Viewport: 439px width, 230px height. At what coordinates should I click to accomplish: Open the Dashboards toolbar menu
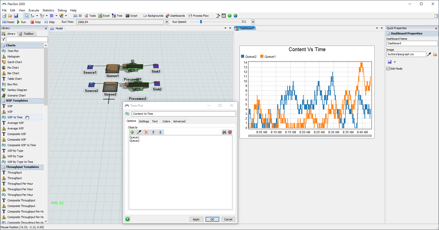[175, 16]
